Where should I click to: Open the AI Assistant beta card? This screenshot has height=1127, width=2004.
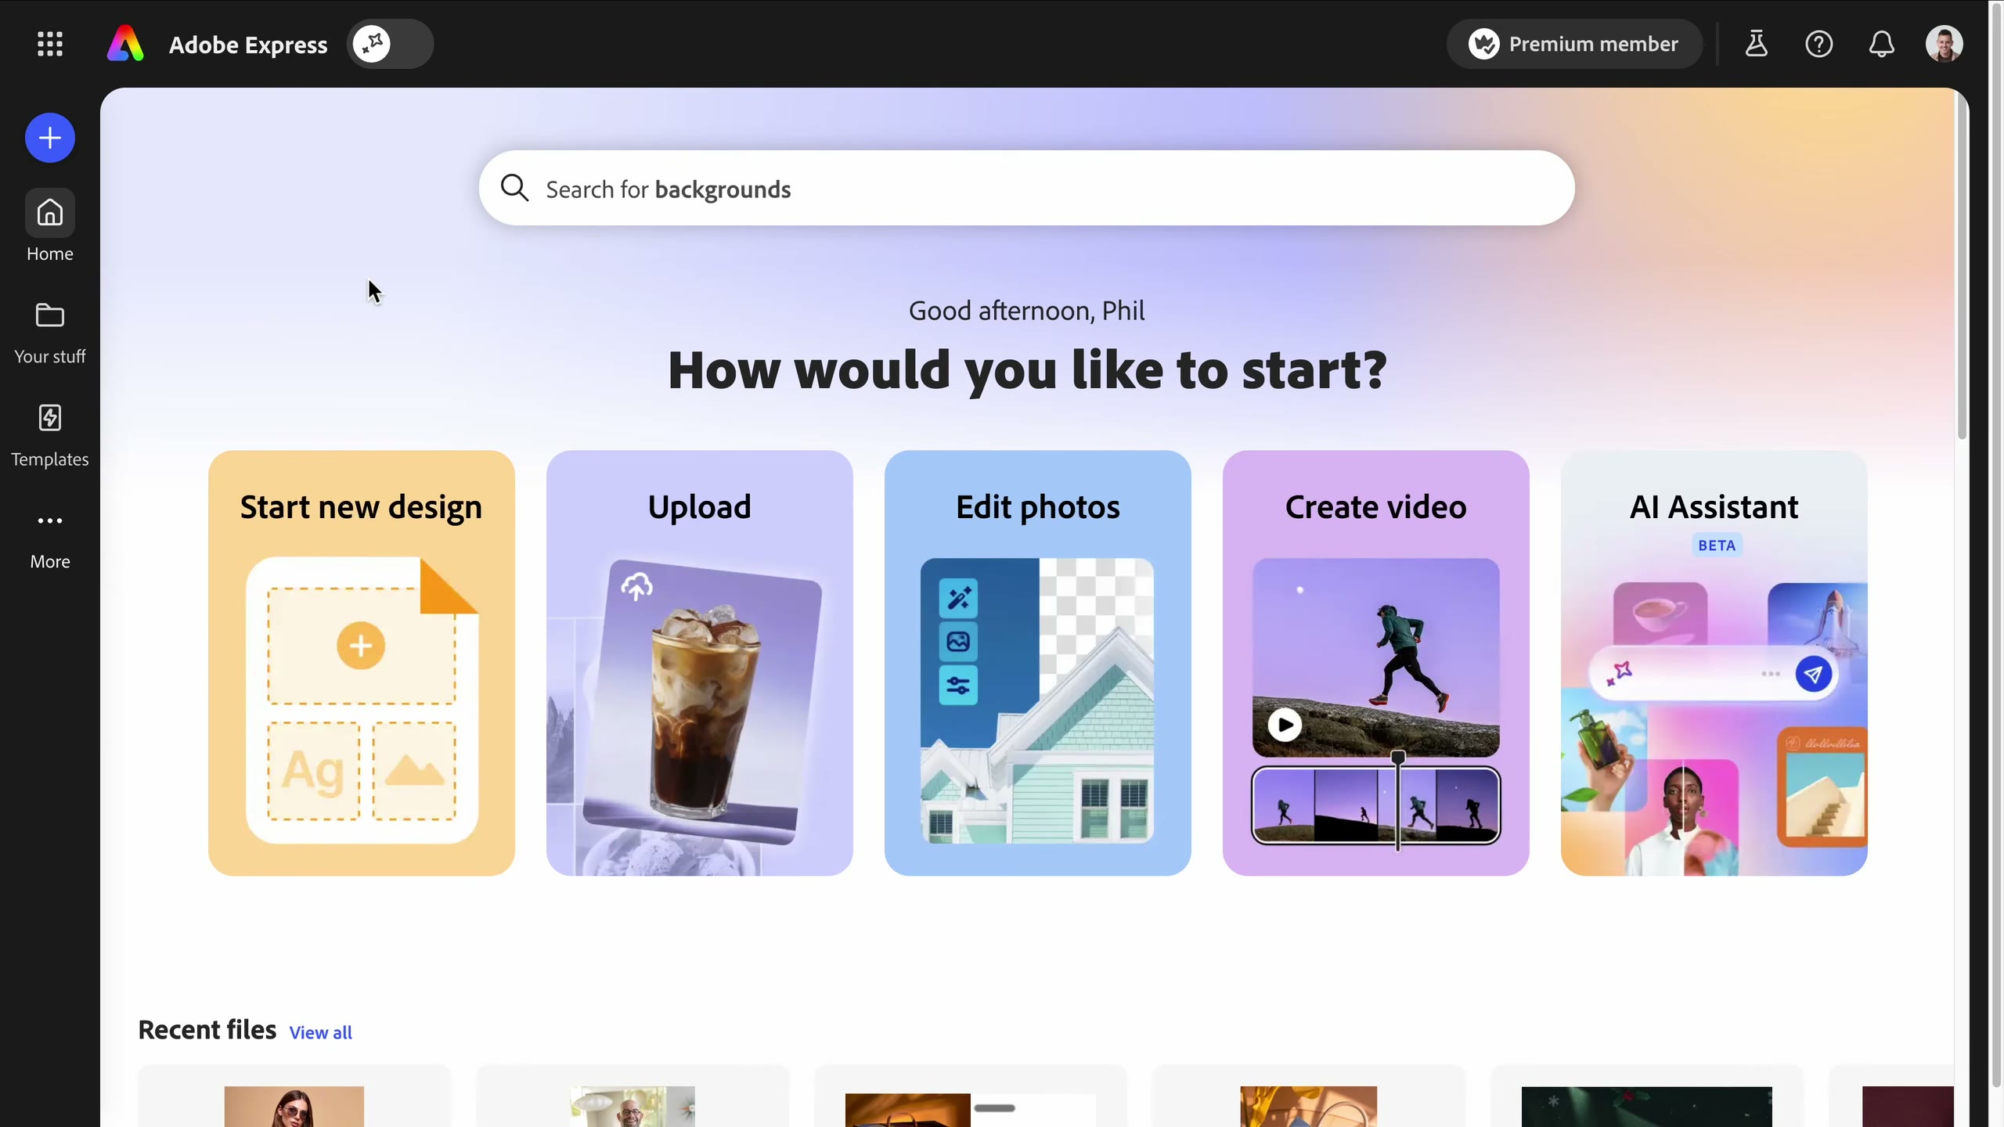pos(1714,662)
